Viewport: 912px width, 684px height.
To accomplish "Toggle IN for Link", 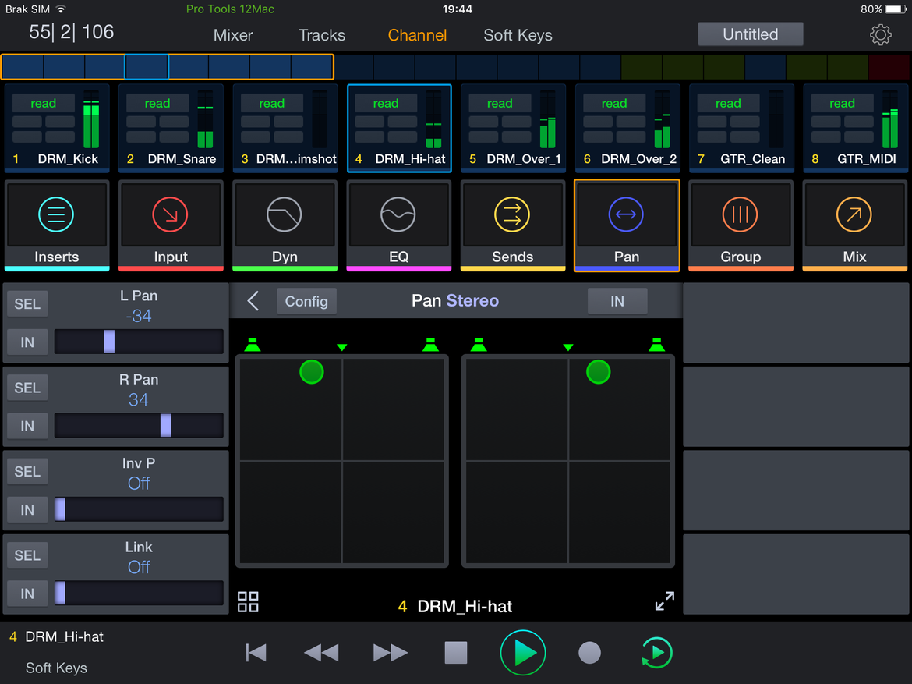I will 27,594.
